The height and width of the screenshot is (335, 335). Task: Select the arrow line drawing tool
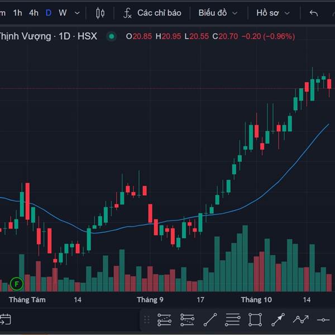278,320
